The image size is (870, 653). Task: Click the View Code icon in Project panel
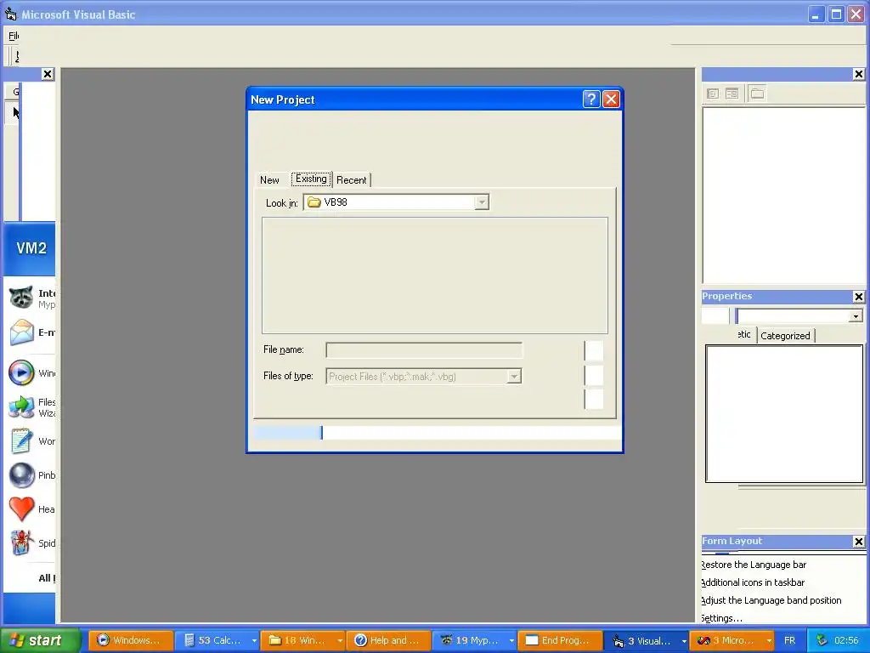[713, 94]
